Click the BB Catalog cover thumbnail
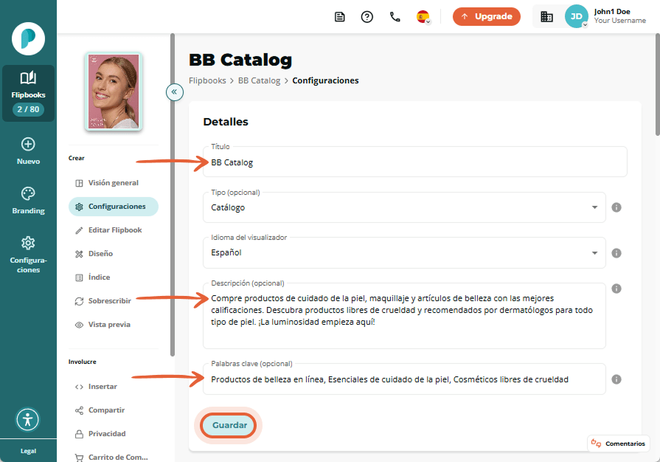Image resolution: width=660 pixels, height=462 pixels. pyautogui.click(x=114, y=91)
